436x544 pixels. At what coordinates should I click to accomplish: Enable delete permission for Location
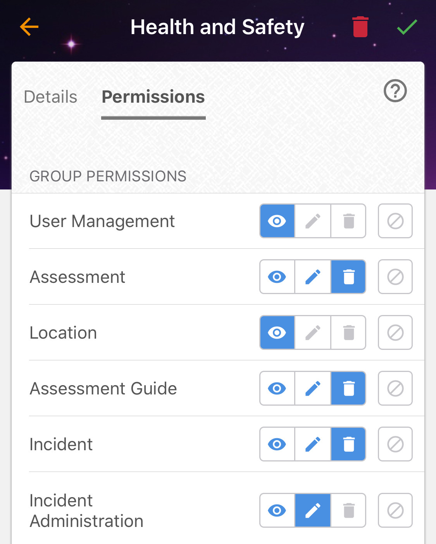coord(349,332)
